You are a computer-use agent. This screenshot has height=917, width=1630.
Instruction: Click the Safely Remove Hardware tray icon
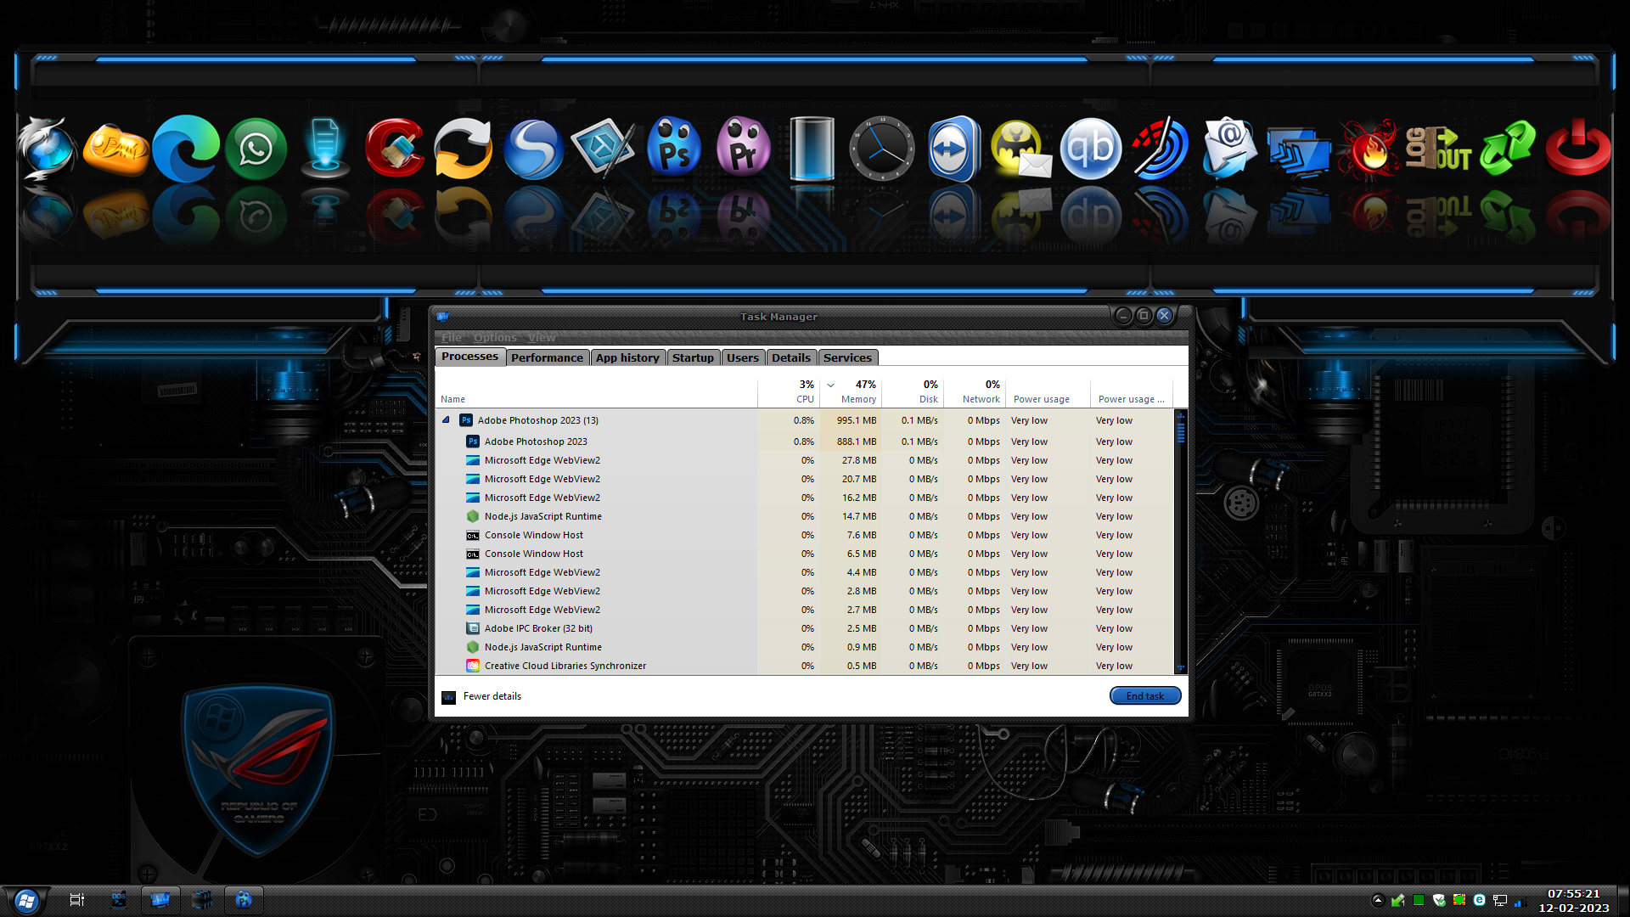1398,900
